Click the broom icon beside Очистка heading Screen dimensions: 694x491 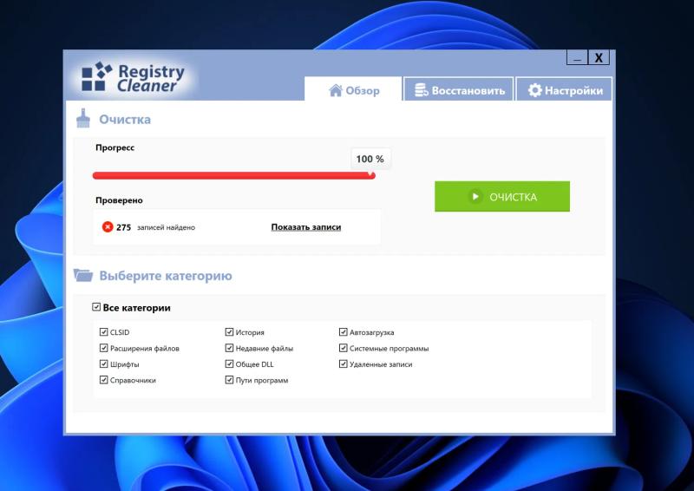pos(83,118)
